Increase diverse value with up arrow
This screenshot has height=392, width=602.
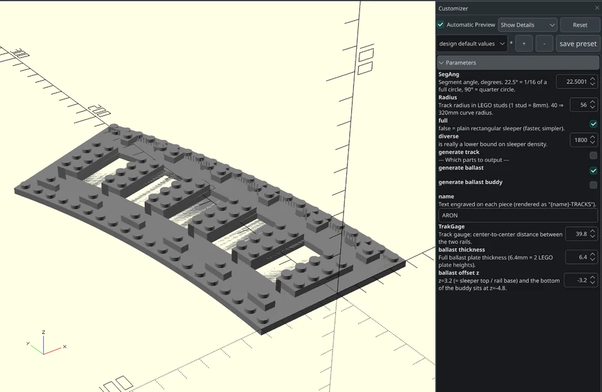[x=593, y=137]
